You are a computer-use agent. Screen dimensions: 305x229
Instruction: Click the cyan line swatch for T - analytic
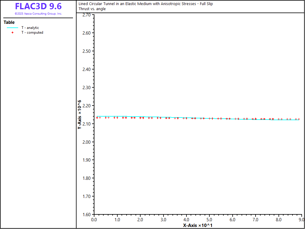tap(13, 28)
